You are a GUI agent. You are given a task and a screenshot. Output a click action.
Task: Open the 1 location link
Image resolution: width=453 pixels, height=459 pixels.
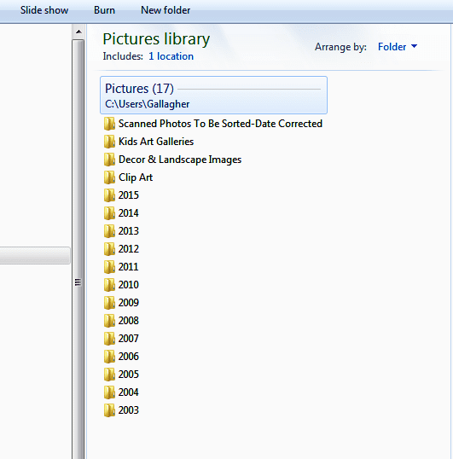[x=171, y=56]
